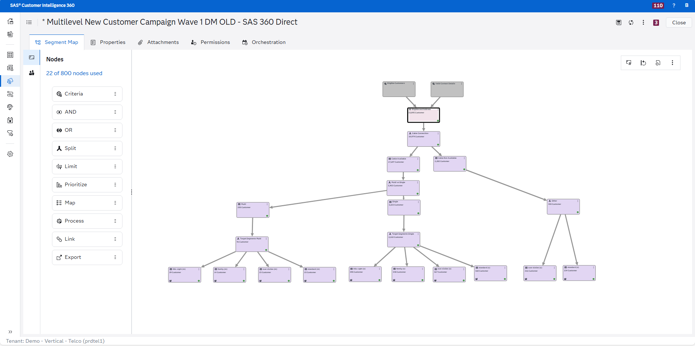Switch to the Audiences panel using people icon
695x346 pixels.
pyautogui.click(x=32, y=73)
